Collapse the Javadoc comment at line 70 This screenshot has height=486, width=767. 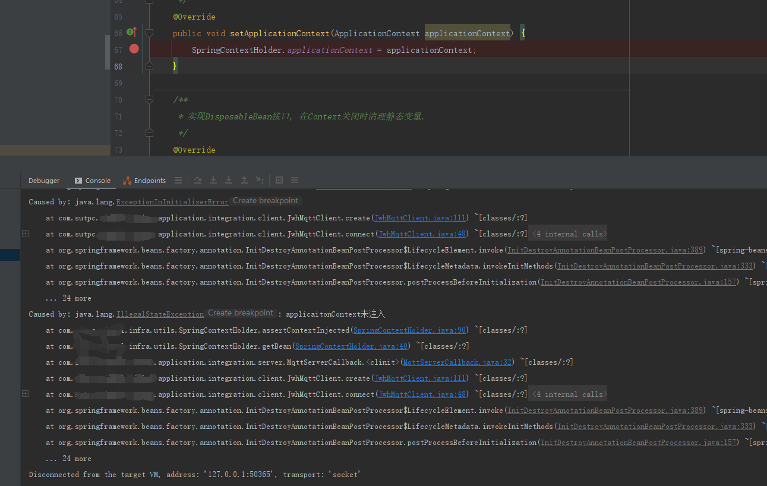[149, 99]
